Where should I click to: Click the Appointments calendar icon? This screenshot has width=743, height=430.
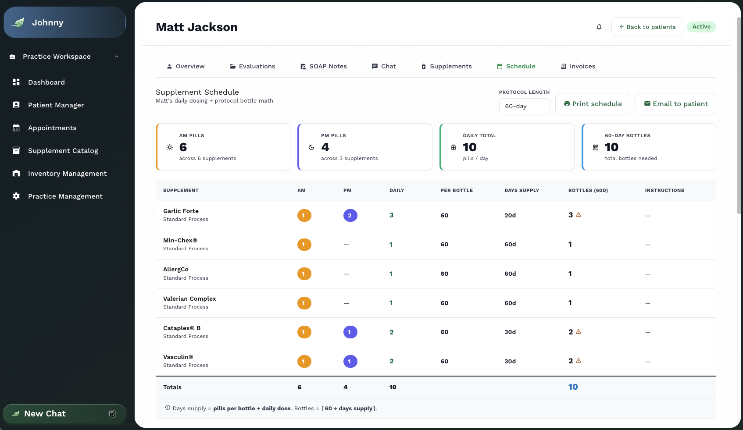coord(16,128)
